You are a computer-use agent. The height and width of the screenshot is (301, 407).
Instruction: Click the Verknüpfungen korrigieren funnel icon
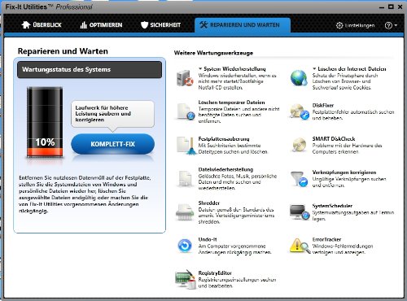coord(300,179)
